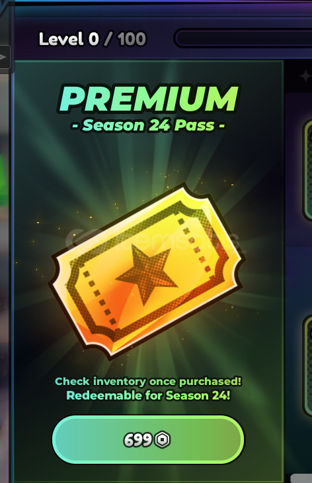Screen dimensions: 312x483
Task: Click the Season 24 Pass subtitle
Action: tap(148, 125)
